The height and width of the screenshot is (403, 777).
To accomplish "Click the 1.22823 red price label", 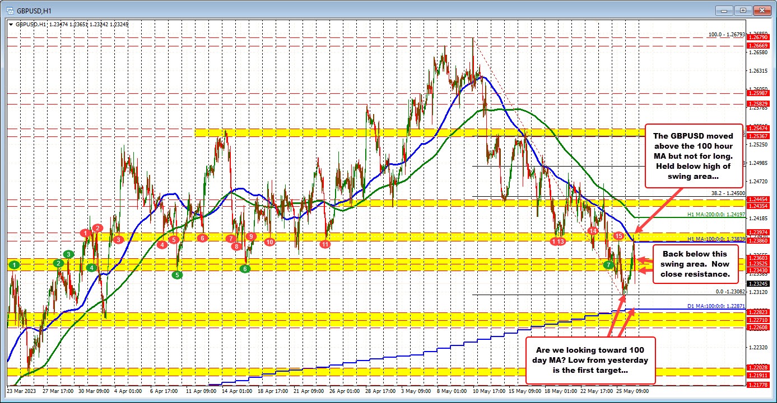I will [758, 312].
